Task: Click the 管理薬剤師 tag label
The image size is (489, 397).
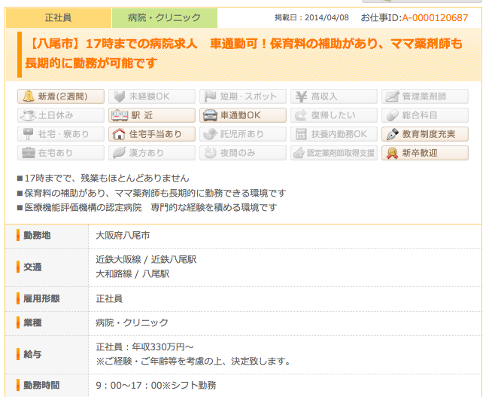Action: (x=424, y=96)
